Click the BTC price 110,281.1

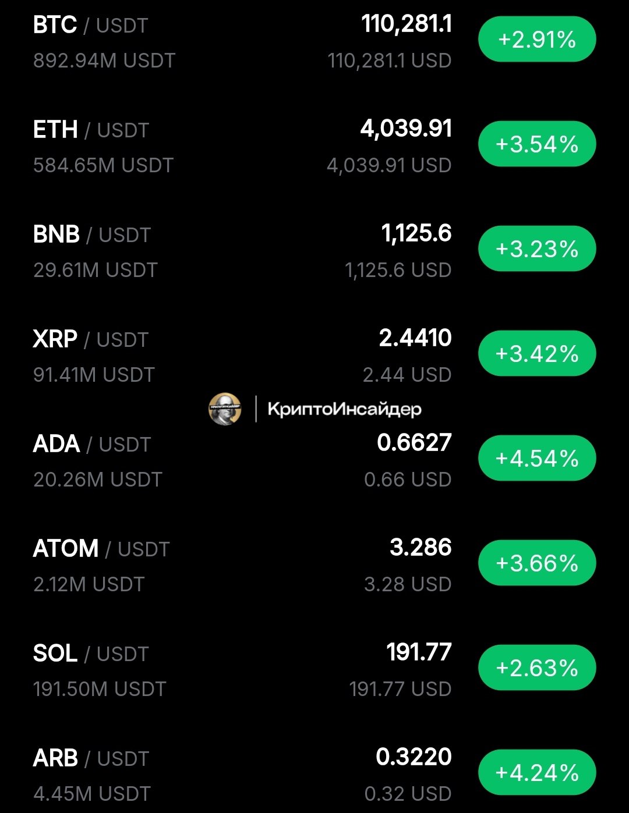(x=407, y=24)
